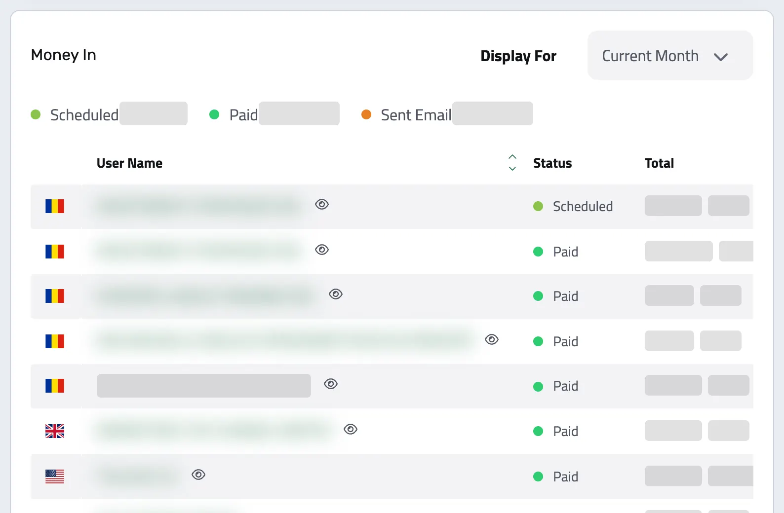Viewport: 784px width, 513px height.
Task: Click the United Kingdom flag icon
Action: point(55,431)
